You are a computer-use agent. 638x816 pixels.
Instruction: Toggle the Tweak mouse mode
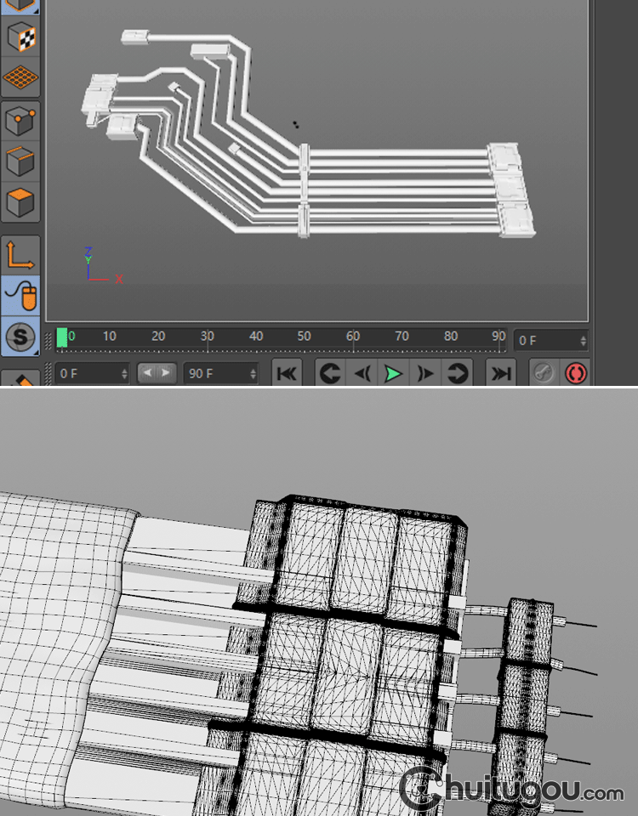[x=20, y=296]
